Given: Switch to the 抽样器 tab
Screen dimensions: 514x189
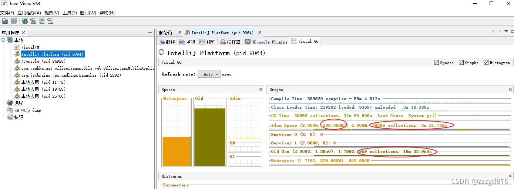Looking at the screenshot, I should pyautogui.click(x=230, y=42).
